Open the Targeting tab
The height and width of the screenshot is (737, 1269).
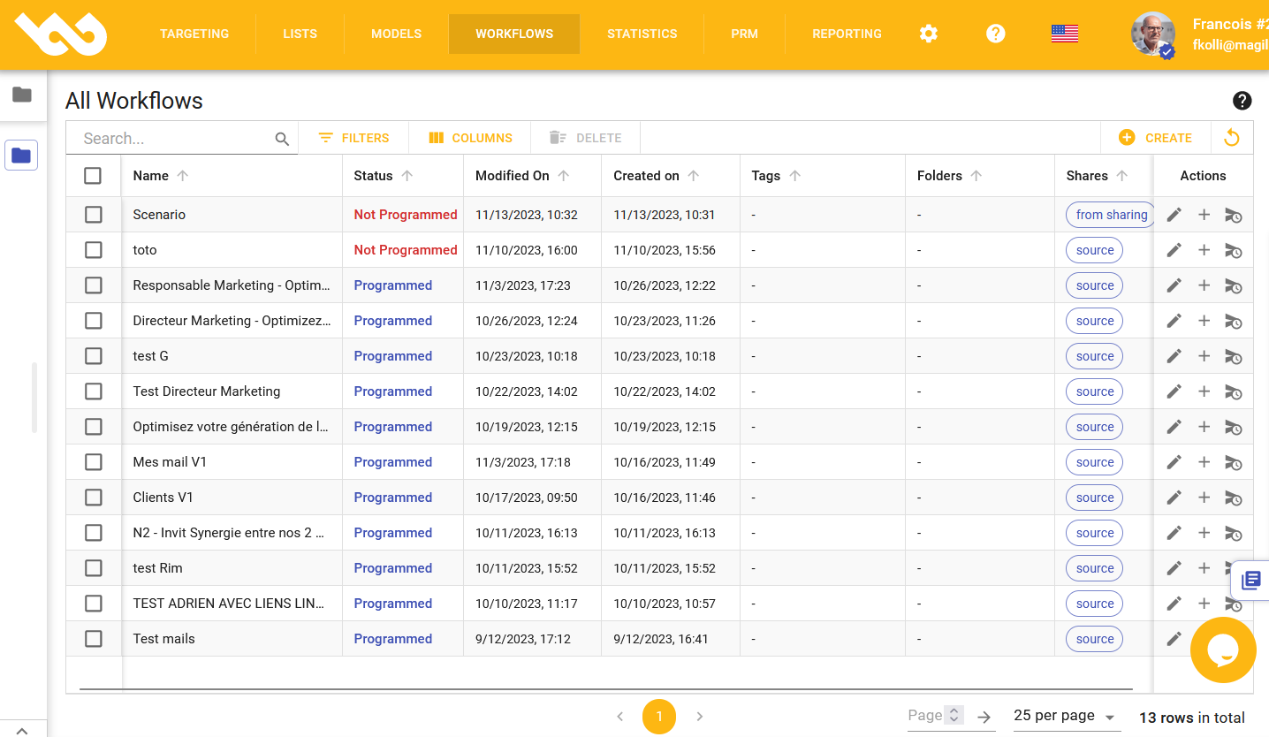pos(194,34)
